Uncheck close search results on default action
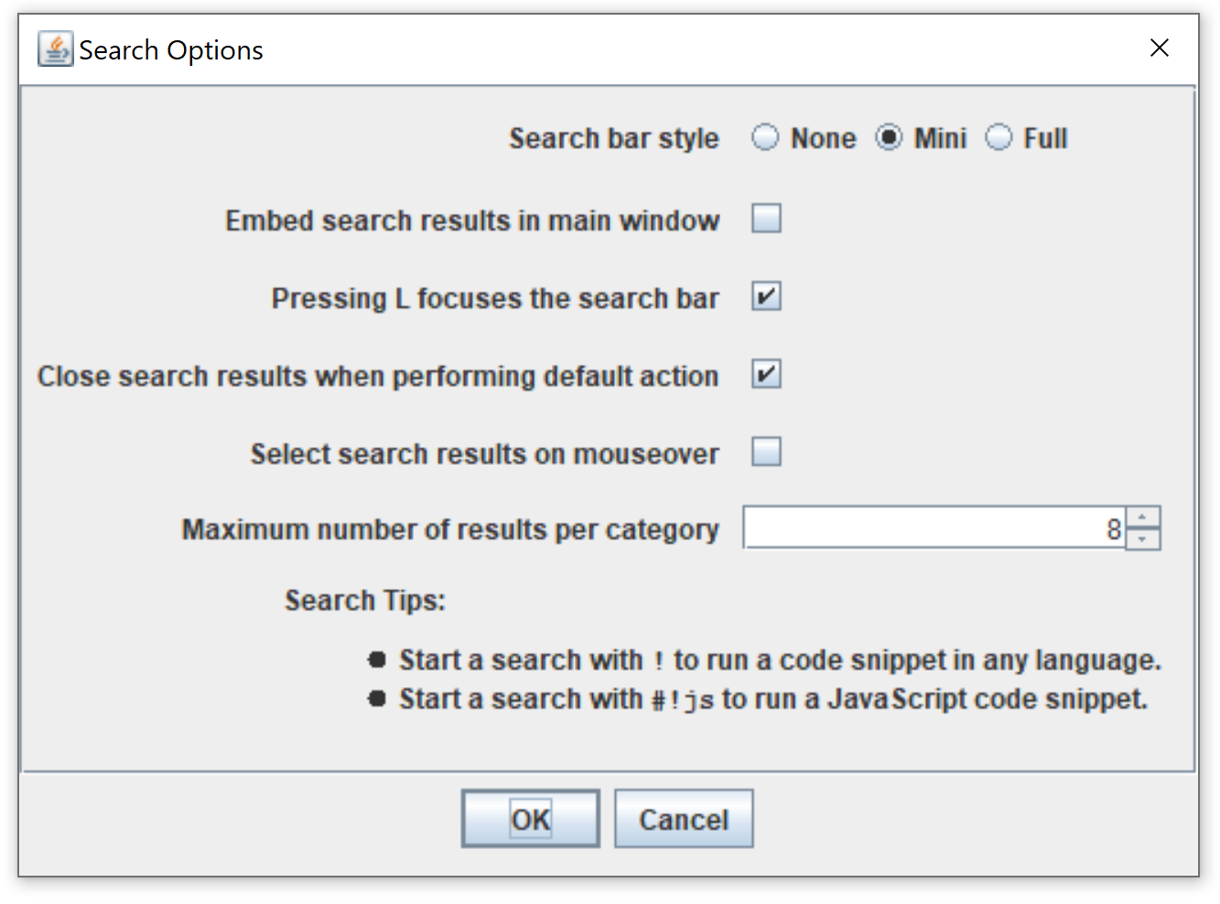Screen dimensions: 1220x904 tap(766, 374)
